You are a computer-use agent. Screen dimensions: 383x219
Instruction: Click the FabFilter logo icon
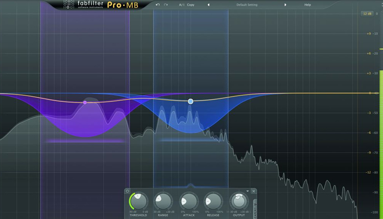pos(69,5)
